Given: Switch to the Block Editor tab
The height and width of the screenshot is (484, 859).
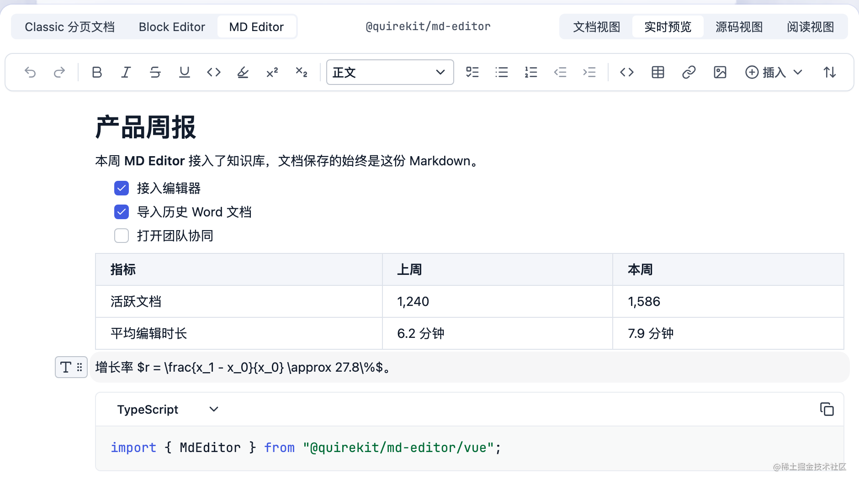Looking at the screenshot, I should pos(172,27).
